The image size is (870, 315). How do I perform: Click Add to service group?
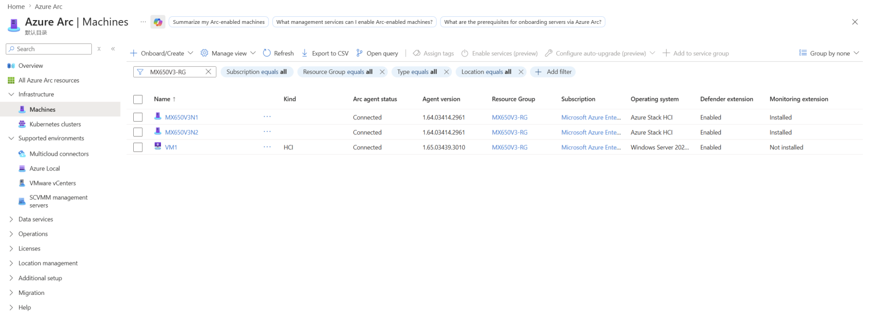[695, 53]
